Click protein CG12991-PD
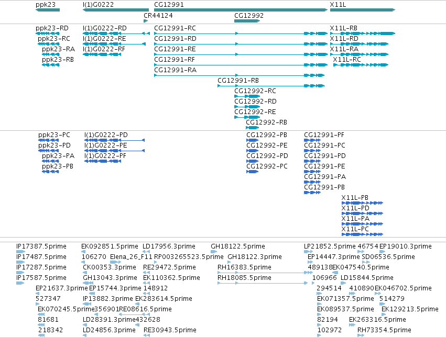 pyautogui.click(x=325, y=156)
